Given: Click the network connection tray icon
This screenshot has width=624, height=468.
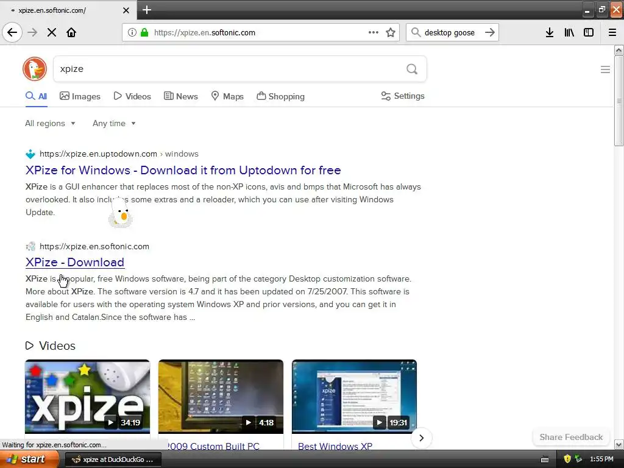Looking at the screenshot, I should point(579,459).
